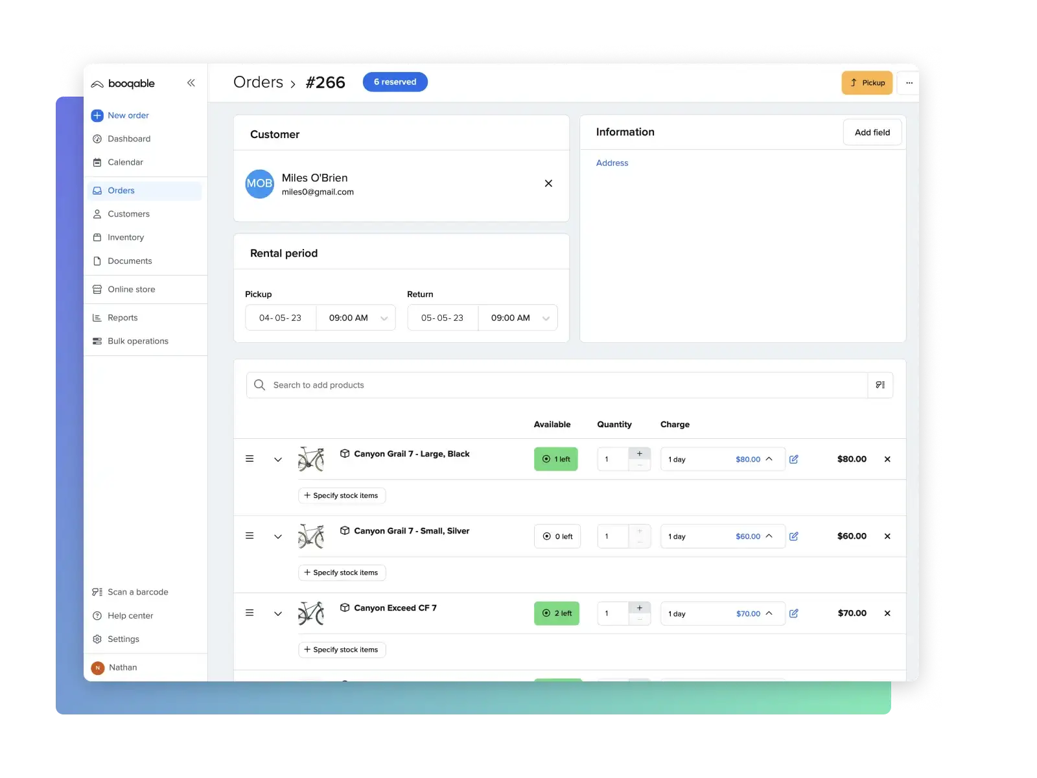Click quantity field of Small, Silver bike

[x=613, y=536]
